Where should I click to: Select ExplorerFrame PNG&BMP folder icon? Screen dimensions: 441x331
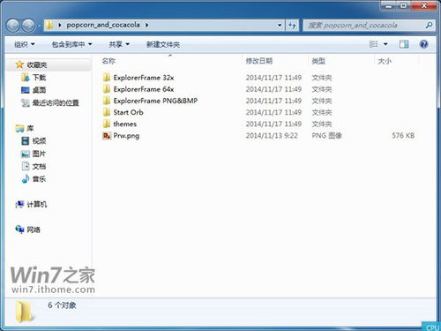[x=107, y=101]
